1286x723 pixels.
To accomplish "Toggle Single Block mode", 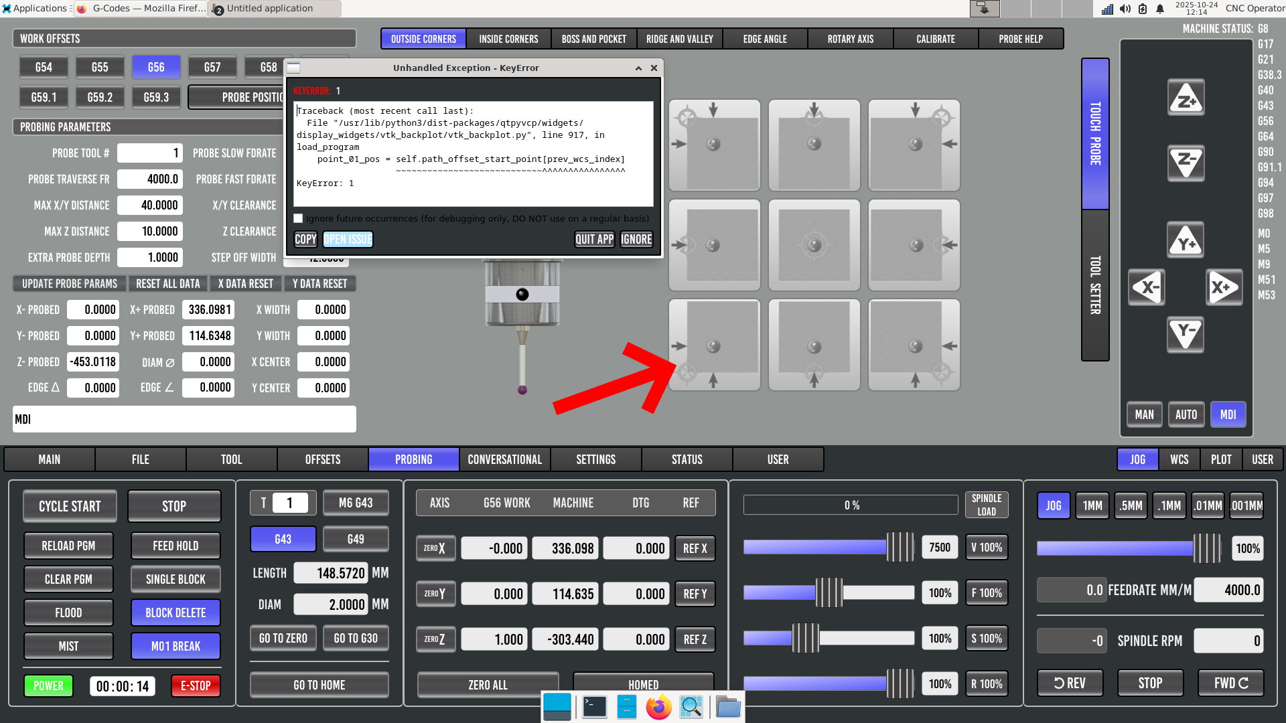I will (x=175, y=579).
